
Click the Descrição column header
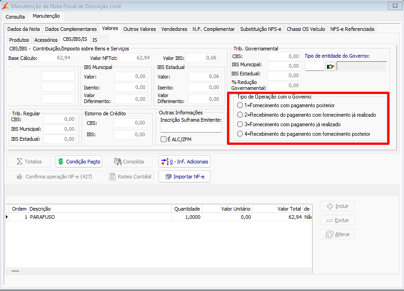click(x=100, y=209)
